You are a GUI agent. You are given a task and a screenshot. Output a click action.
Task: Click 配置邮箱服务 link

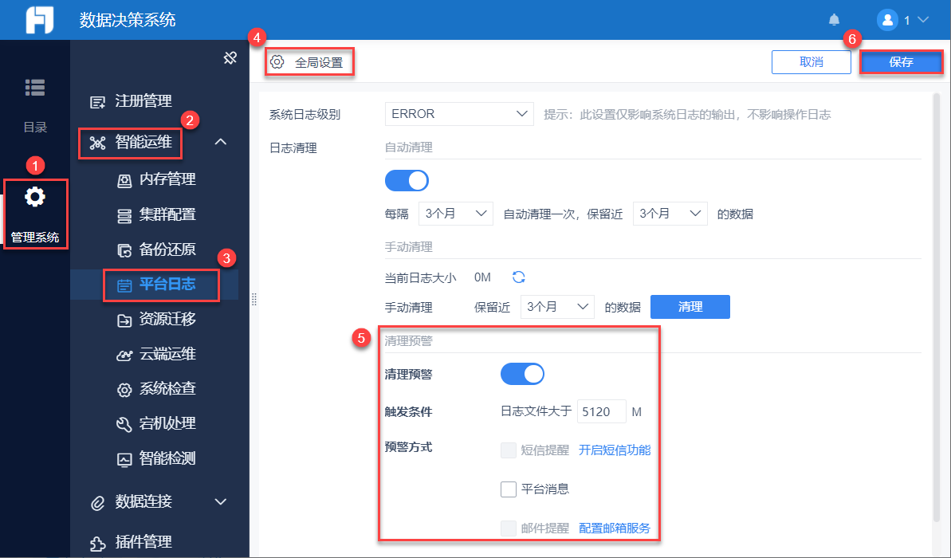coord(615,529)
